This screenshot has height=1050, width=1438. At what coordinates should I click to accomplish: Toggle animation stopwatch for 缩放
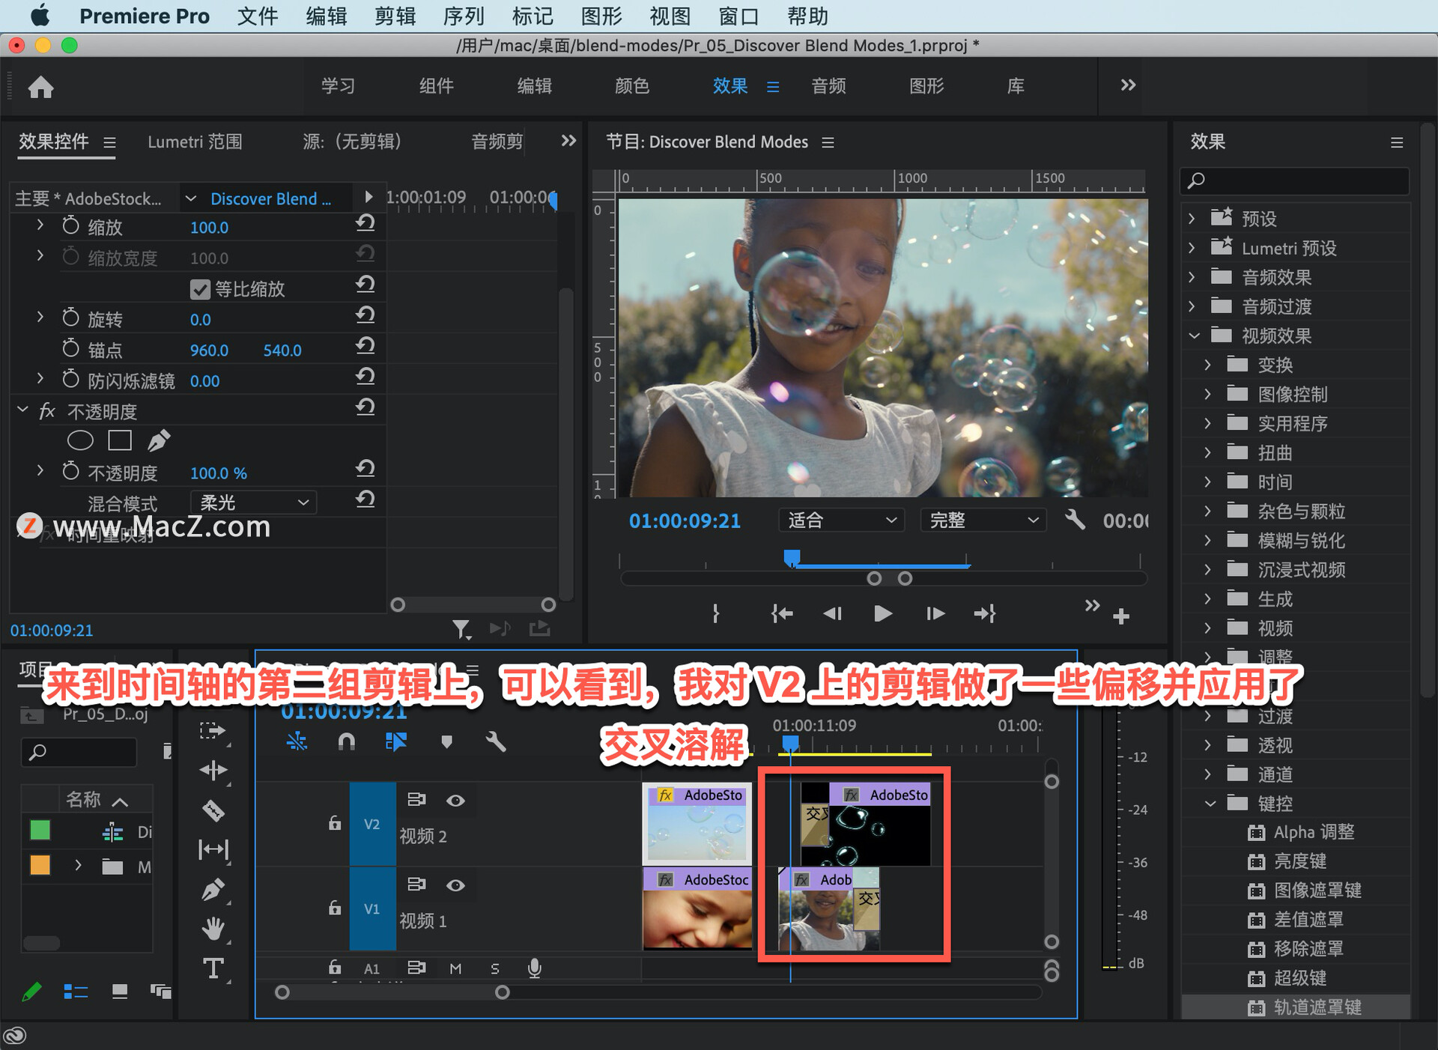(x=70, y=225)
